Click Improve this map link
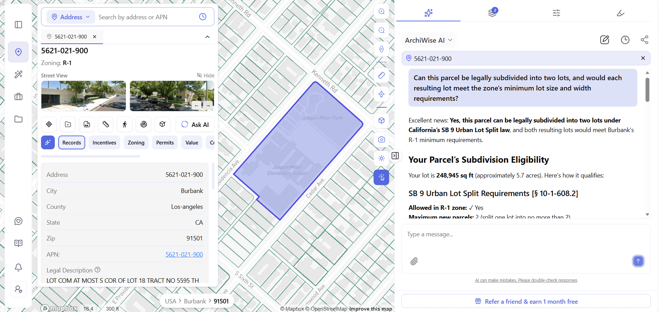Viewport: 659px width, 312px height. pyautogui.click(x=371, y=309)
